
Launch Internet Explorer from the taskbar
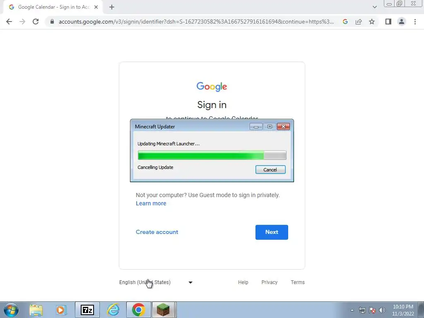[113, 310]
